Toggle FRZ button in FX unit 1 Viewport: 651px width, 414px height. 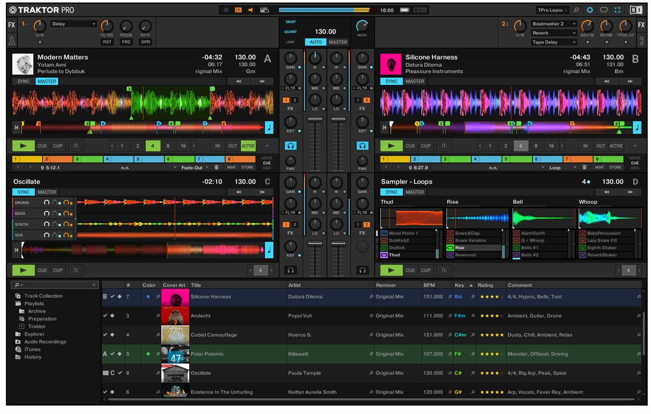[x=126, y=42]
